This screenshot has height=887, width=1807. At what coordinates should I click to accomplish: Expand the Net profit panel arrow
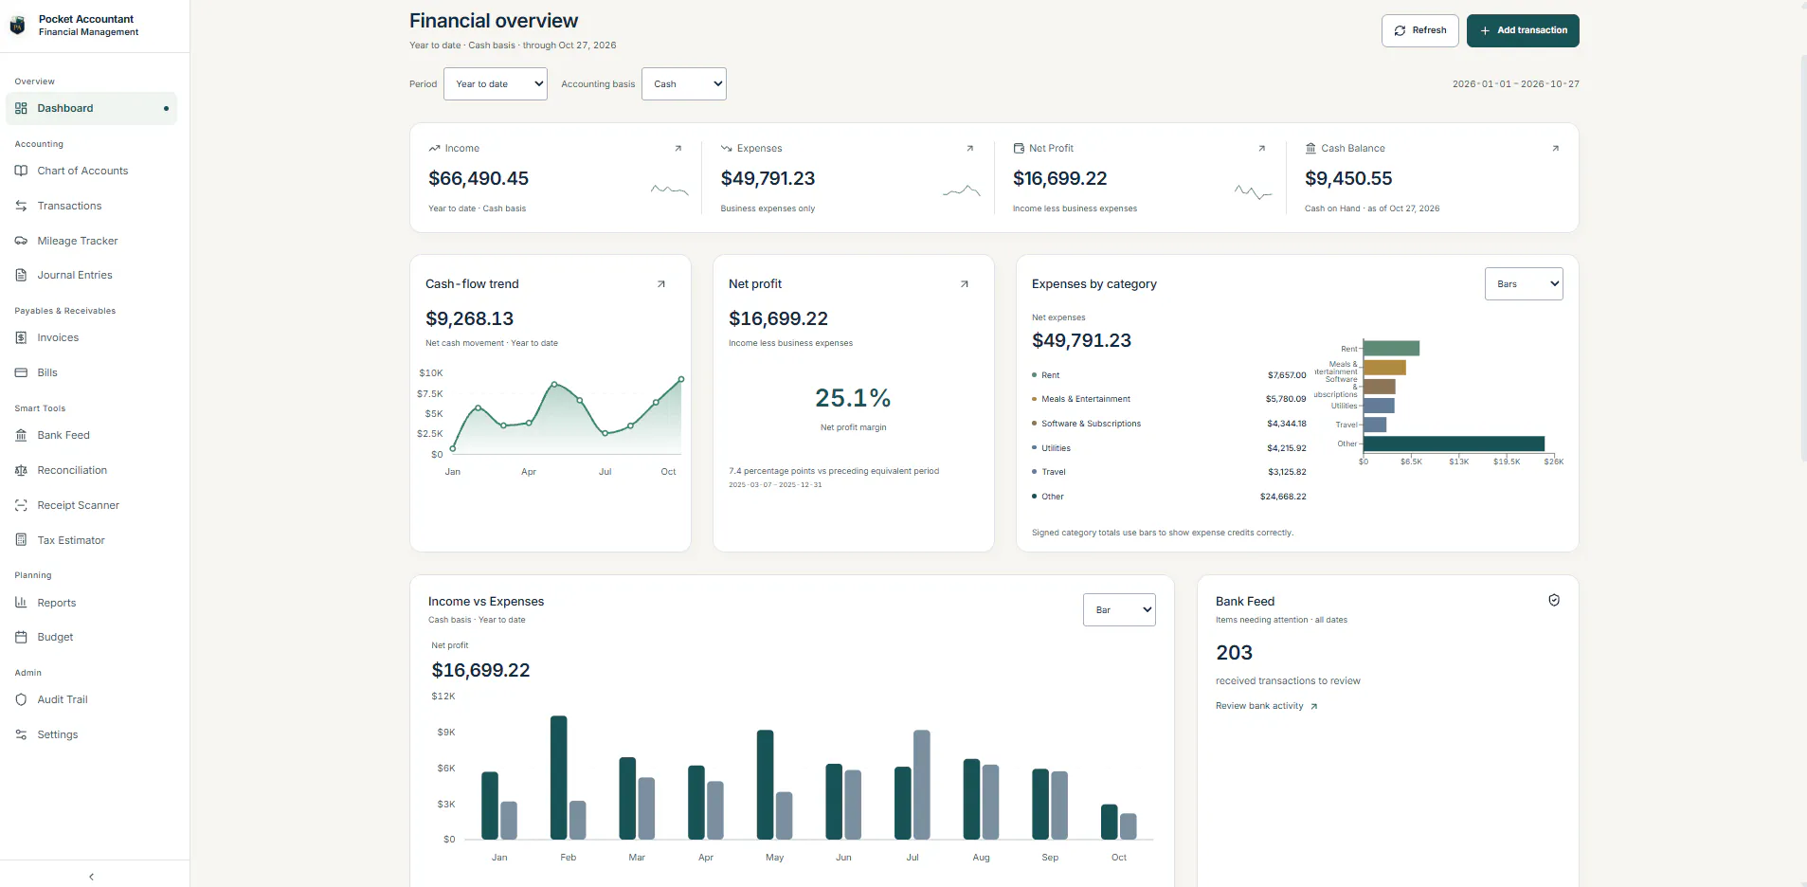coord(965,284)
